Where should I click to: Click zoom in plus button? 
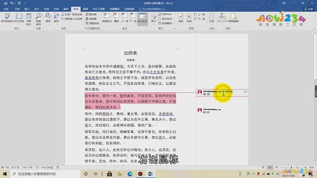(305, 167)
